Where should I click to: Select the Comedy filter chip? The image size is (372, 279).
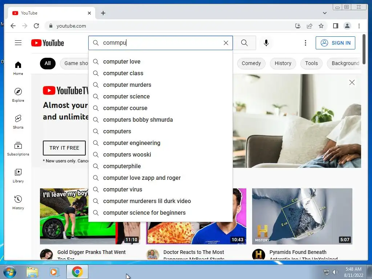(x=251, y=63)
